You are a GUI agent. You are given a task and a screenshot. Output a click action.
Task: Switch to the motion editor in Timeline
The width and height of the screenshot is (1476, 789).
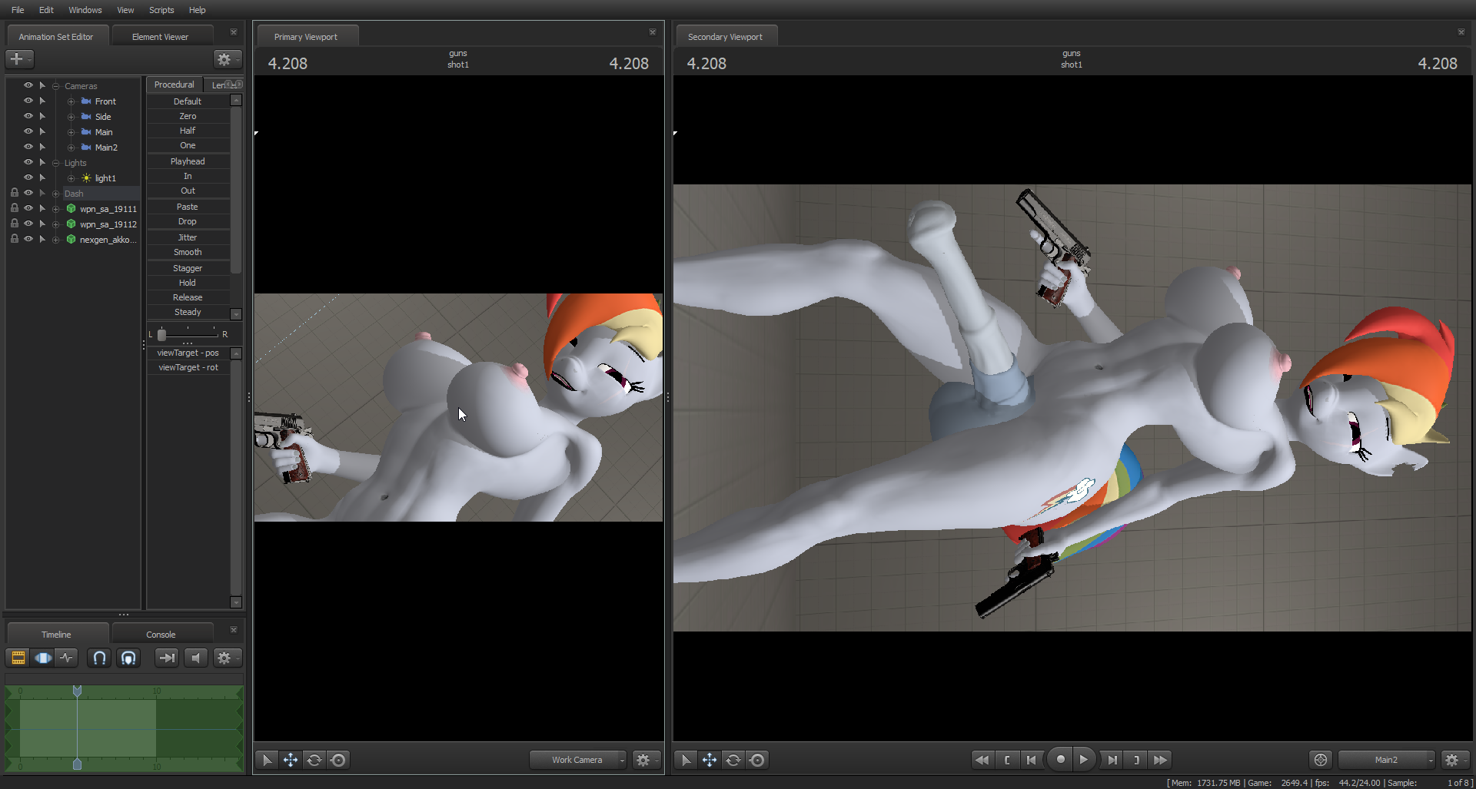(43, 658)
